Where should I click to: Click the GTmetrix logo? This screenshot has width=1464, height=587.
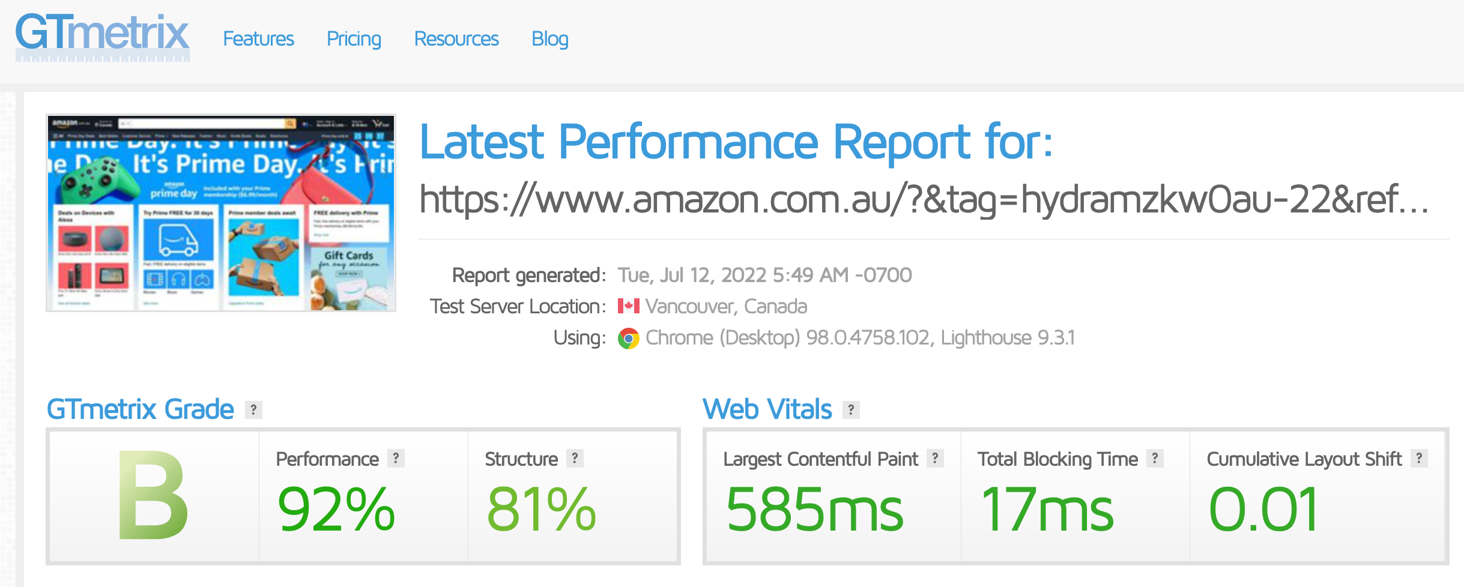pos(102,36)
